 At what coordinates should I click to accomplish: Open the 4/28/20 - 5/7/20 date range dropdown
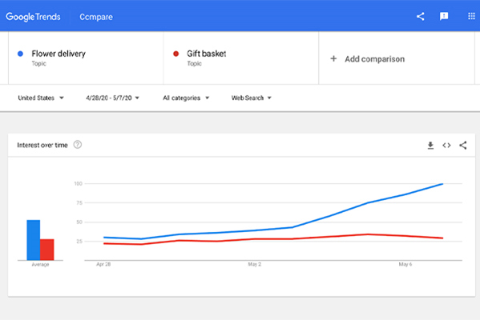click(112, 98)
